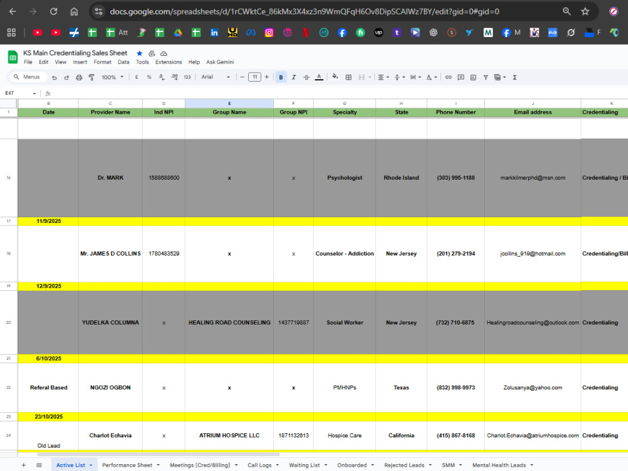Open fill color picker
The image size is (628, 471).
tap(335, 77)
